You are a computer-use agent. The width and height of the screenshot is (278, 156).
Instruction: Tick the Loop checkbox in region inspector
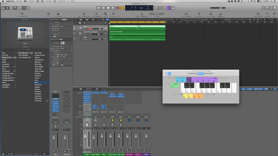(61, 24)
